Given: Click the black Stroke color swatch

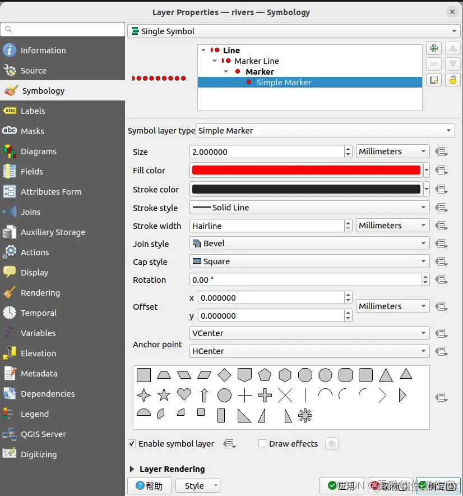Looking at the screenshot, I should tap(306, 189).
